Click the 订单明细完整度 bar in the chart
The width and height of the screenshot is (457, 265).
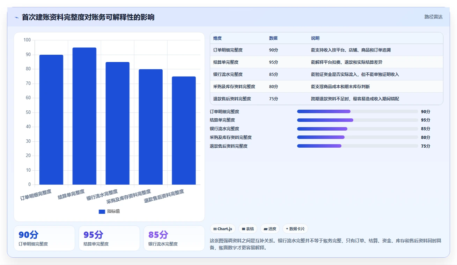pos(51,119)
